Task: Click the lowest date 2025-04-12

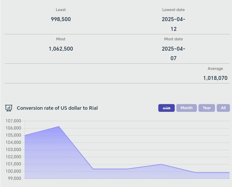Action: click(x=174, y=24)
